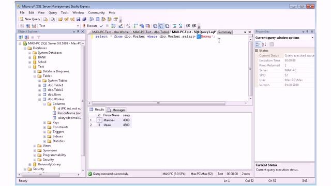Open the File menu
Screen dimensions: 331x186
tap(22, 12)
